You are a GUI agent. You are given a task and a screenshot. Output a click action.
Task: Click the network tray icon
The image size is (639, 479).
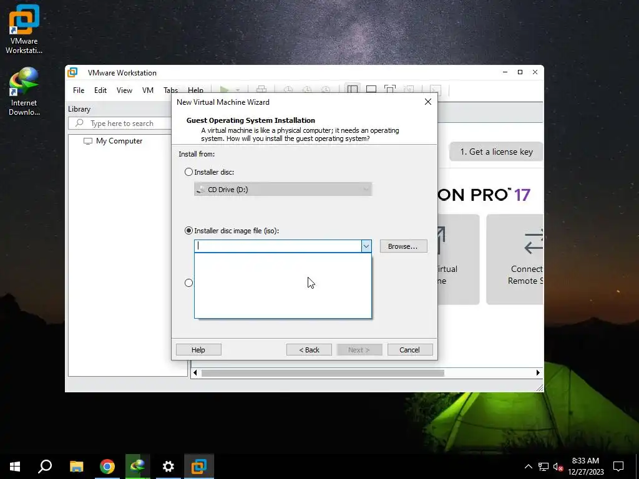tap(544, 467)
